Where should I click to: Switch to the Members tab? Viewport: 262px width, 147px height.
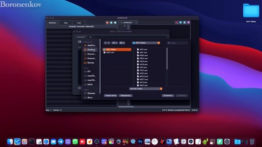pyautogui.click(x=52, y=23)
